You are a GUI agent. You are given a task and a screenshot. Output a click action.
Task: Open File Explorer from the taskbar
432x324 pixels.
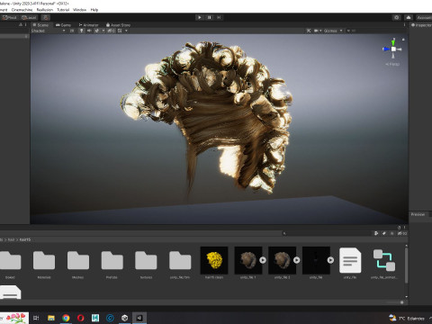(51, 318)
